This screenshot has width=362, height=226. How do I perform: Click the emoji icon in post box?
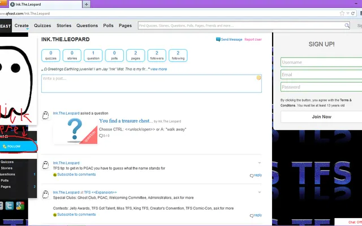258,78
